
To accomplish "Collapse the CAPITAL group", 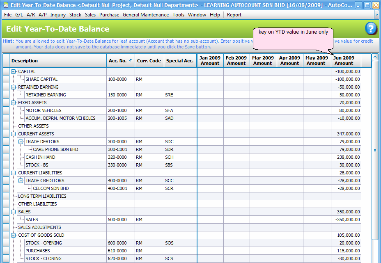I will 14,72.
